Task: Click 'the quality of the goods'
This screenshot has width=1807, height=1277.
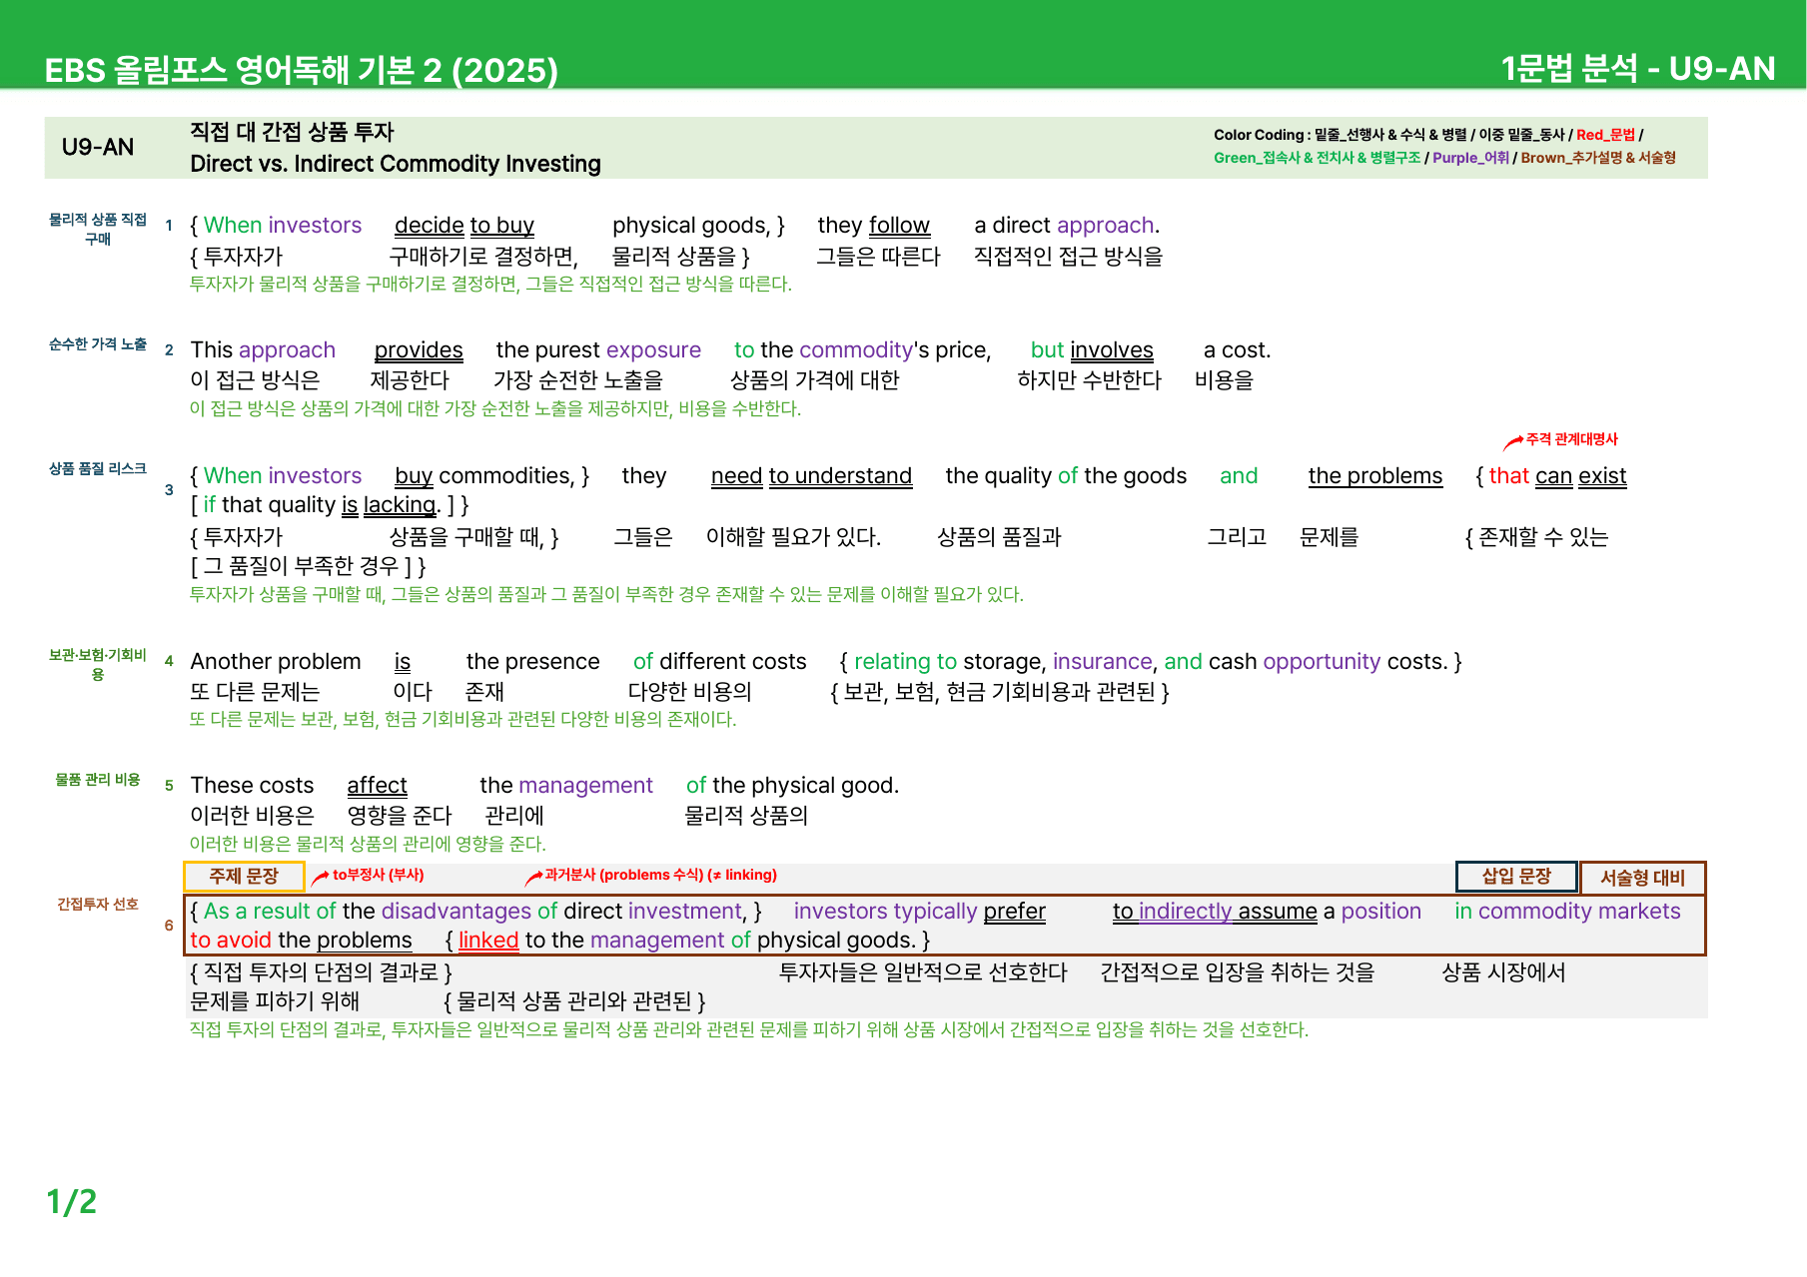Action: pos(1066,476)
